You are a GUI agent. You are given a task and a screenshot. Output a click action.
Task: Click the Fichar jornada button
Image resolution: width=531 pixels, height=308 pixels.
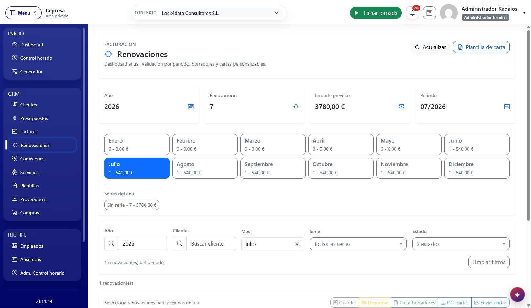(x=376, y=13)
